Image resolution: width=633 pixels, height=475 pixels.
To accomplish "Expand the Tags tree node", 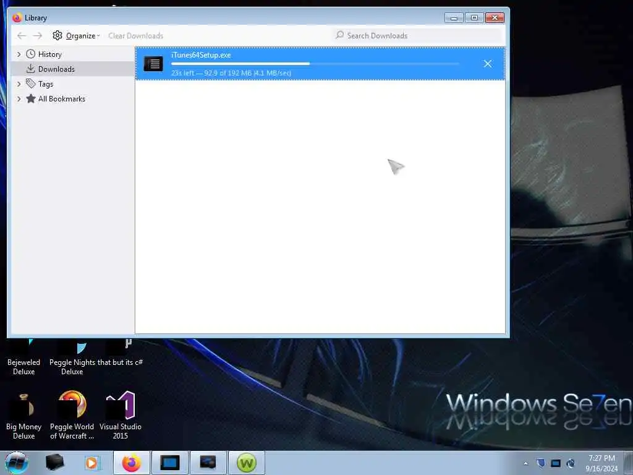I will coord(19,84).
